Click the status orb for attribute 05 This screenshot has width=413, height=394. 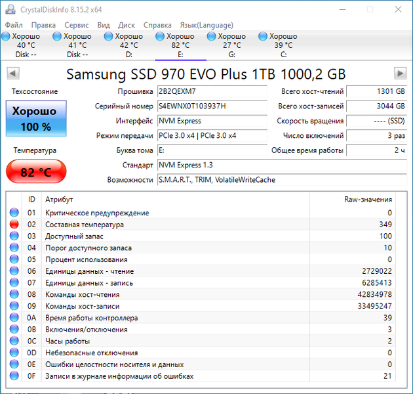click(x=14, y=259)
